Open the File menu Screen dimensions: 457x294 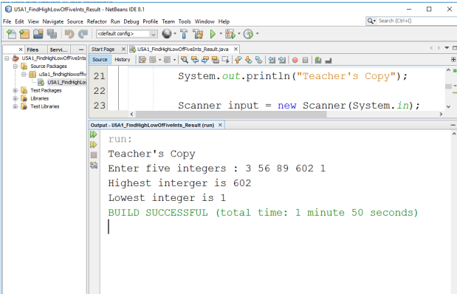[7, 21]
